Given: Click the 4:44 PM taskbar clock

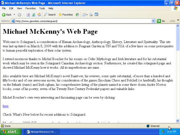Looking at the screenshot, I should click(172, 132).
